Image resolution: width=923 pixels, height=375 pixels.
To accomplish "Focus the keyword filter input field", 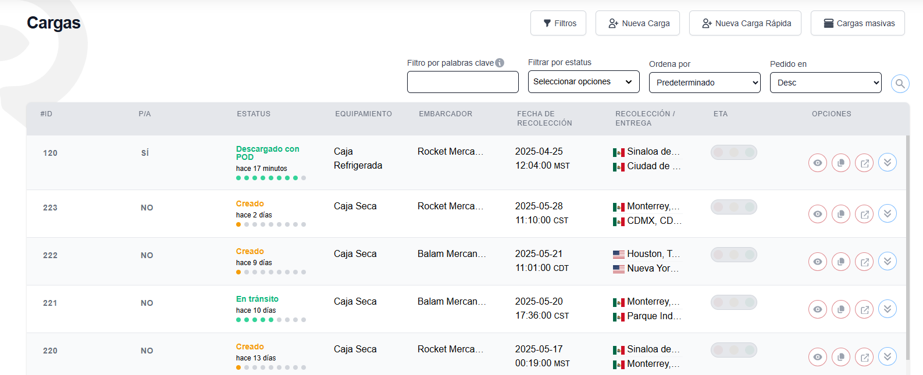I will click(463, 82).
